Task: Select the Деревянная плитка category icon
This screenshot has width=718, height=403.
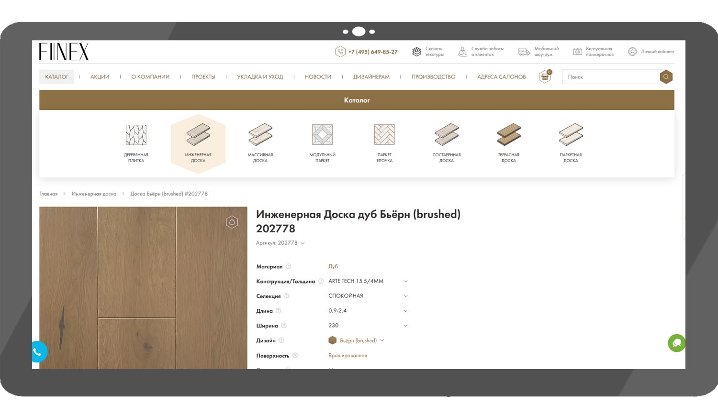Action: click(136, 135)
